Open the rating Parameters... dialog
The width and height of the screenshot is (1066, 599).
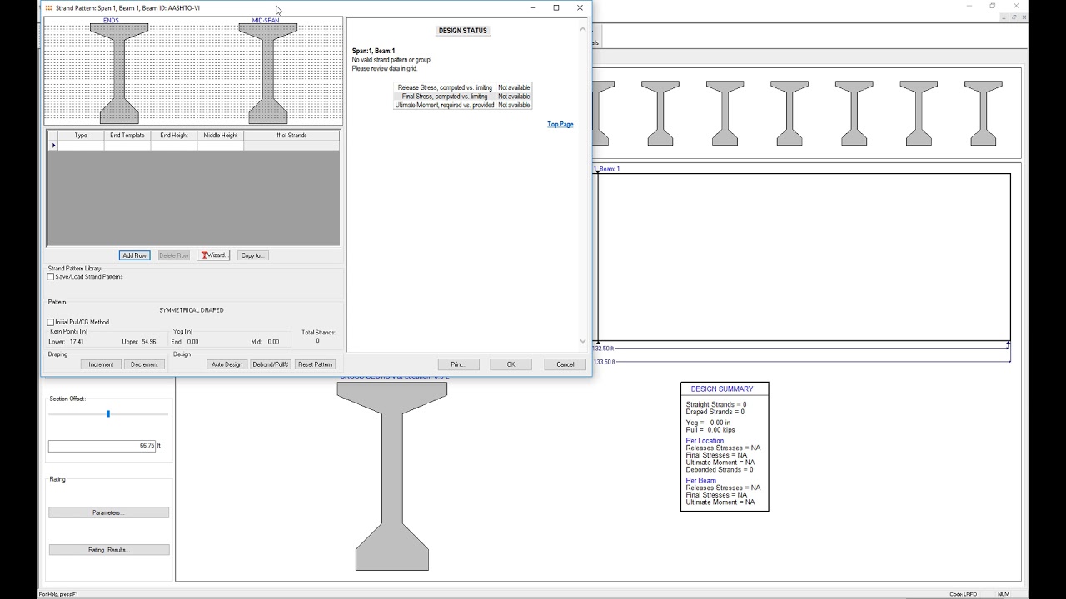coord(108,512)
